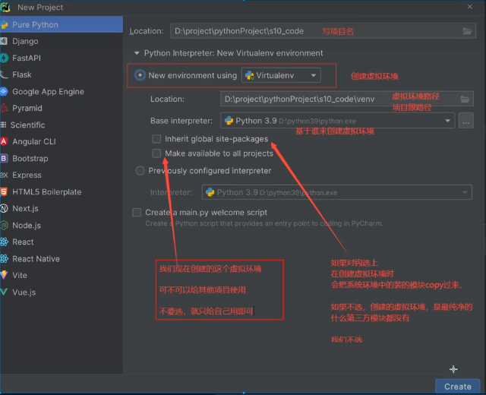Click Virtualenv icon in environment combo
Screen dimensions: 486x395
pos(250,75)
